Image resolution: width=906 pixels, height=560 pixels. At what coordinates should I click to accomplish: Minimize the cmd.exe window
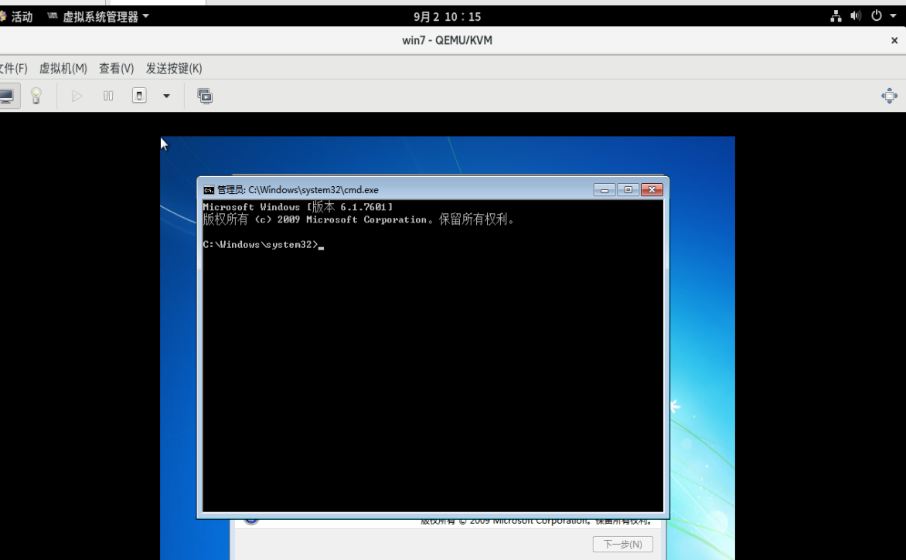(x=605, y=190)
